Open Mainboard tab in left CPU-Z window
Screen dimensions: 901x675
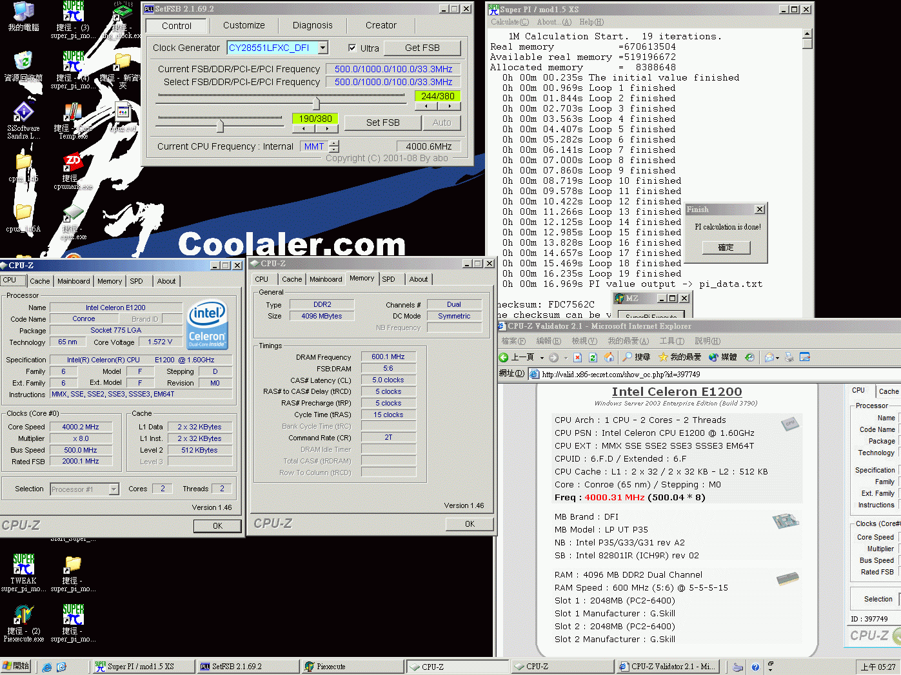(x=74, y=281)
